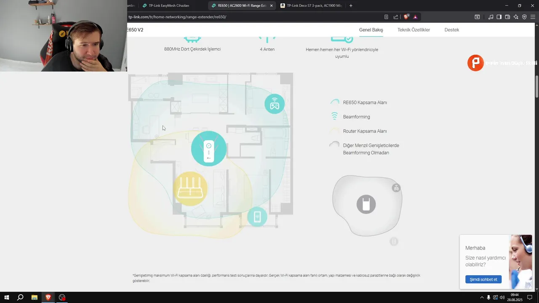Click the page vertical scrollbar thumb
The height and width of the screenshot is (303, 539).
537,86
